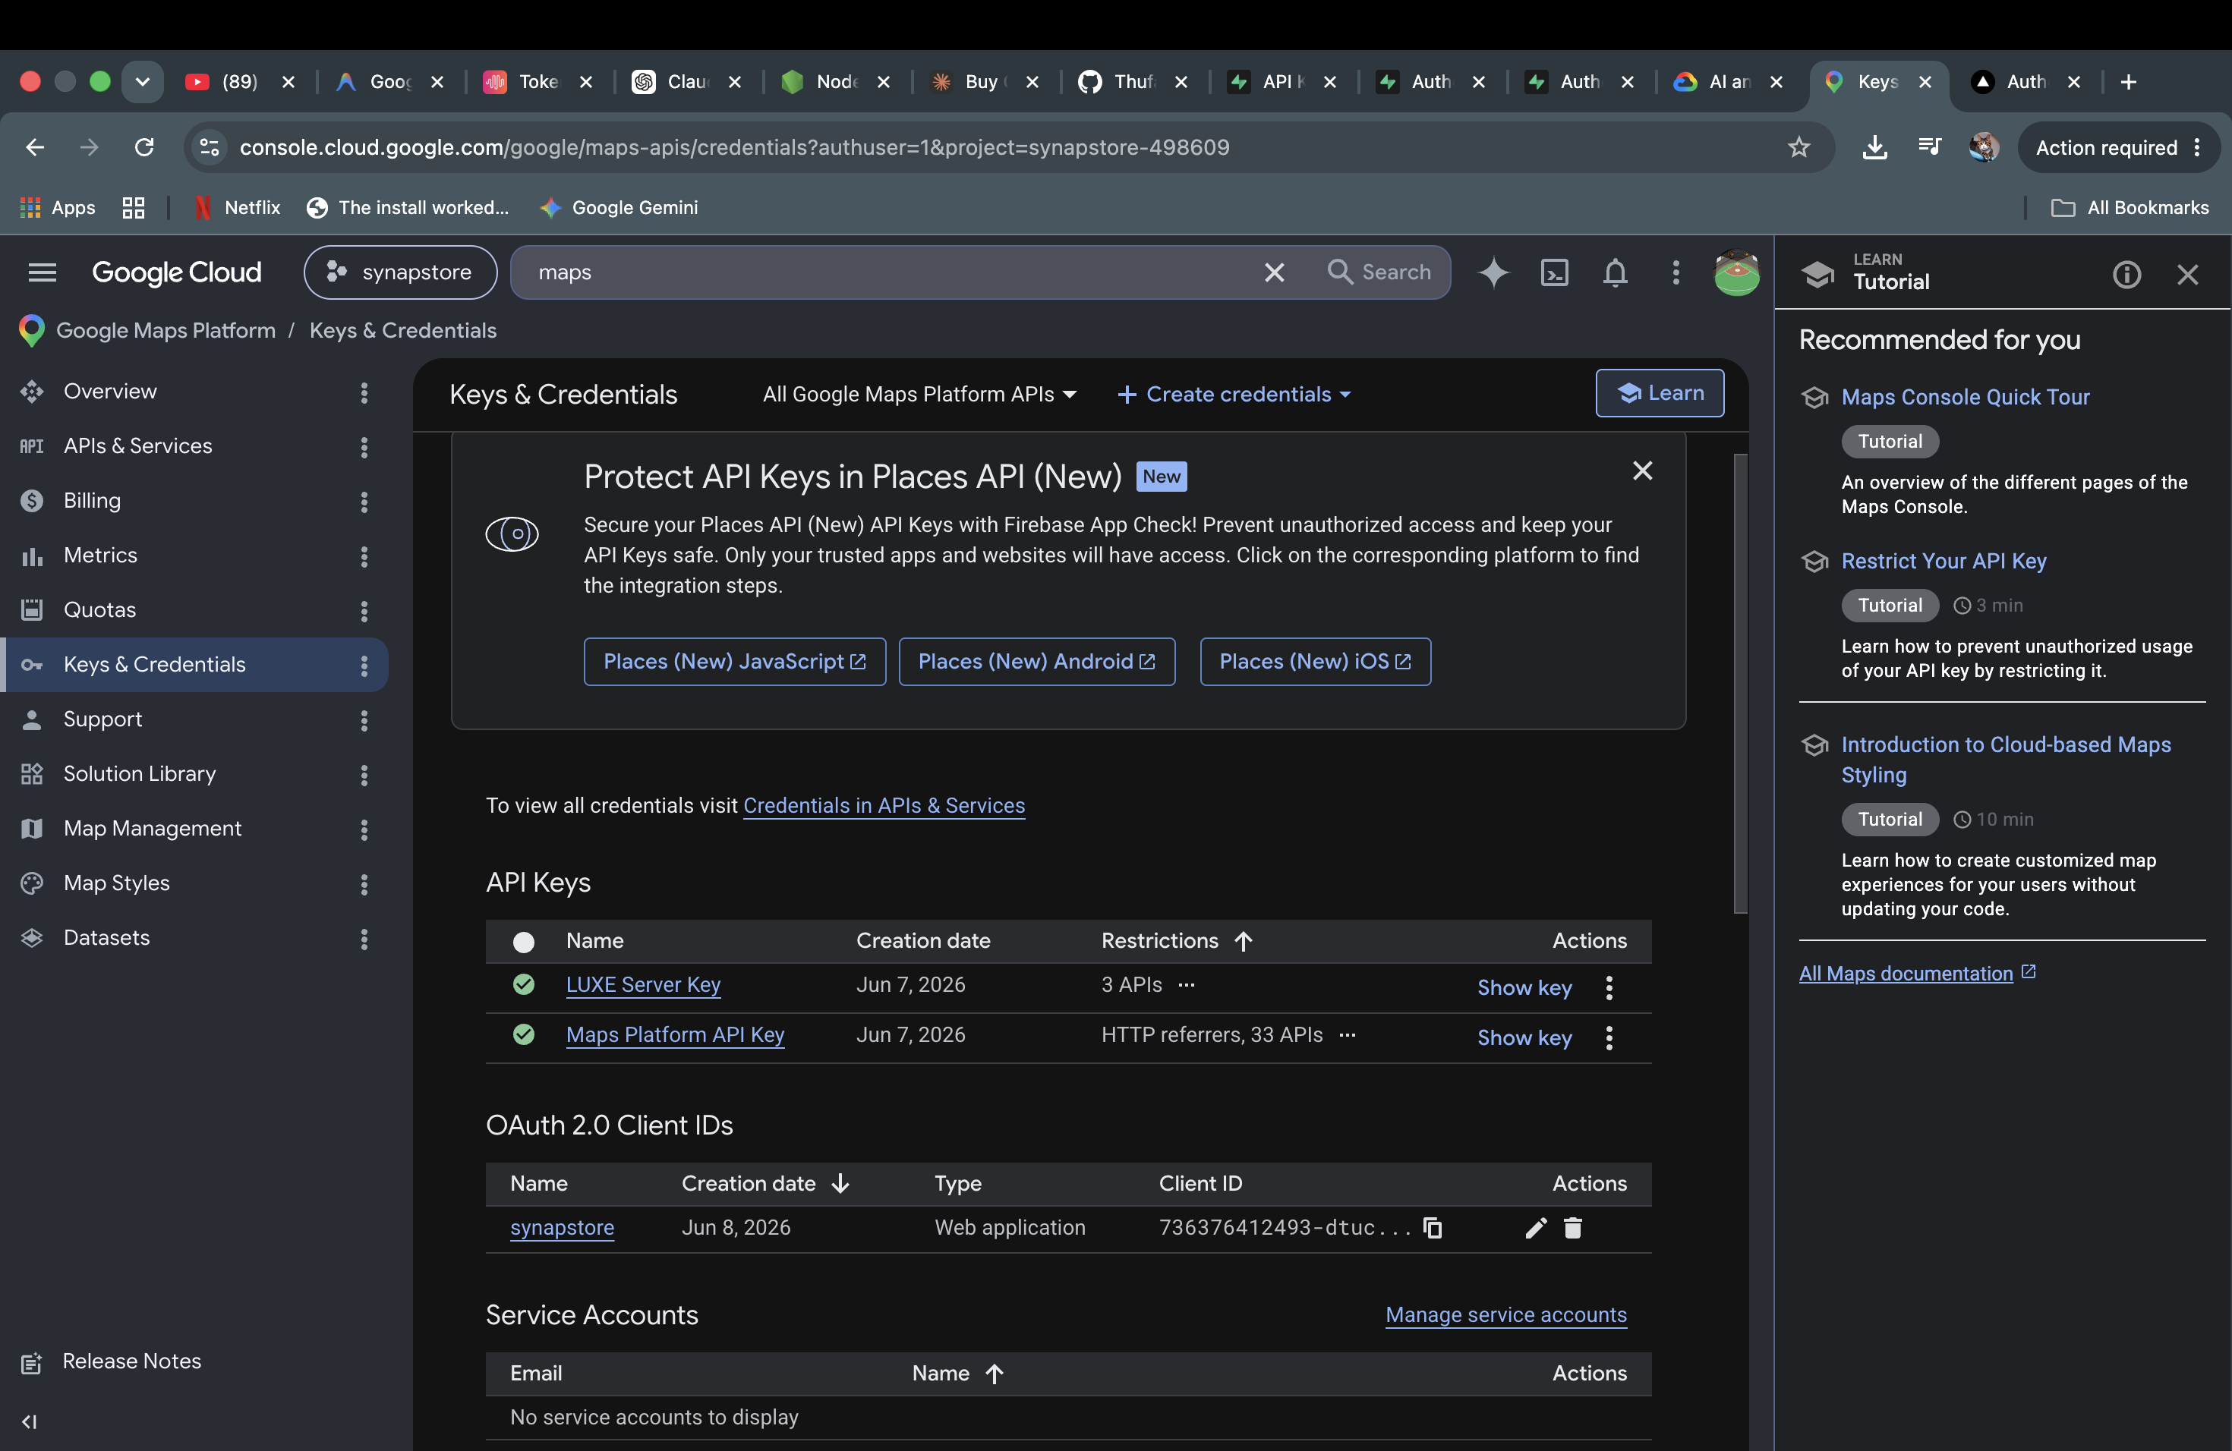This screenshot has height=1451, width=2232.
Task: Sort OAuth clients by Creation date
Action: tap(764, 1183)
